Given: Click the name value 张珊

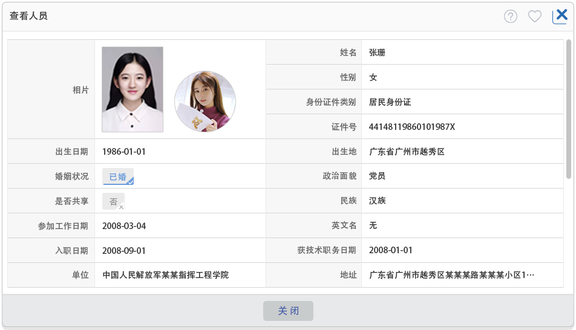Looking at the screenshot, I should (x=377, y=53).
